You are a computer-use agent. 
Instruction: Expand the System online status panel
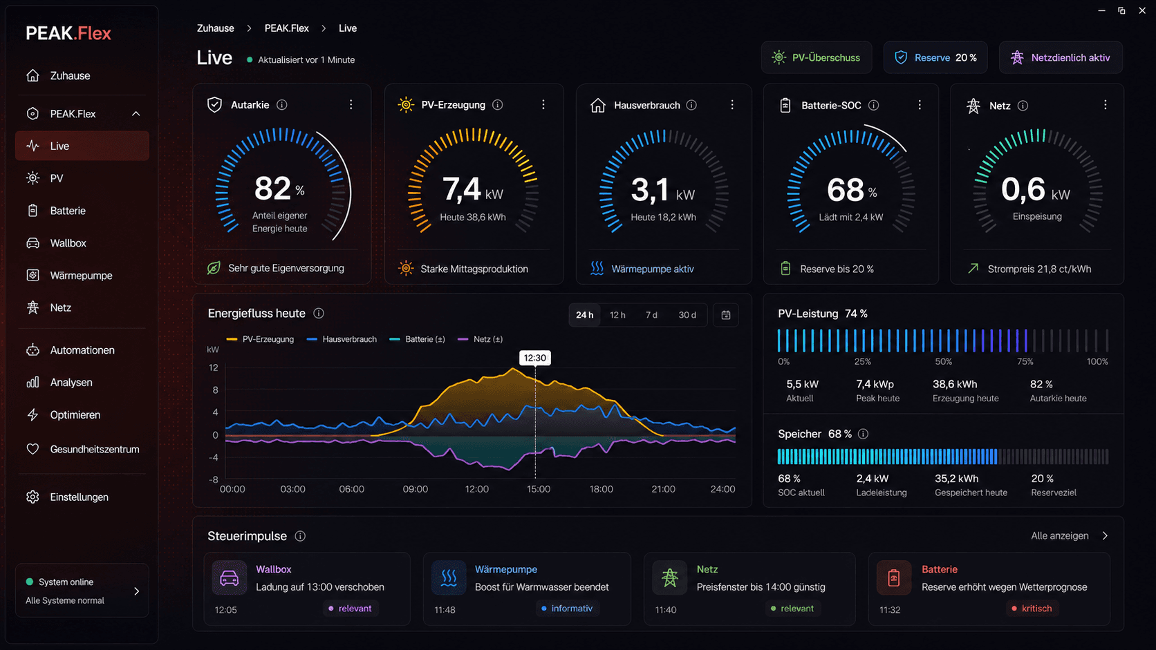click(x=82, y=591)
